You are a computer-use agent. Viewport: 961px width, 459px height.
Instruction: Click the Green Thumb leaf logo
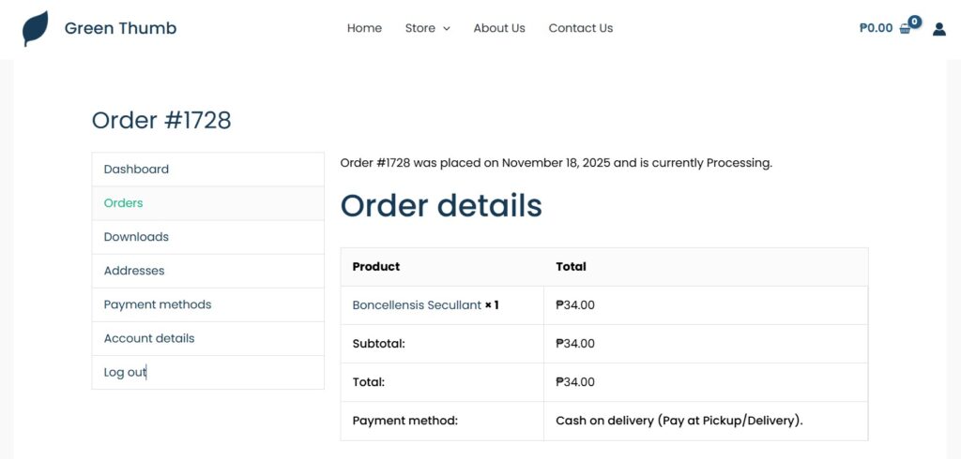tap(35, 28)
